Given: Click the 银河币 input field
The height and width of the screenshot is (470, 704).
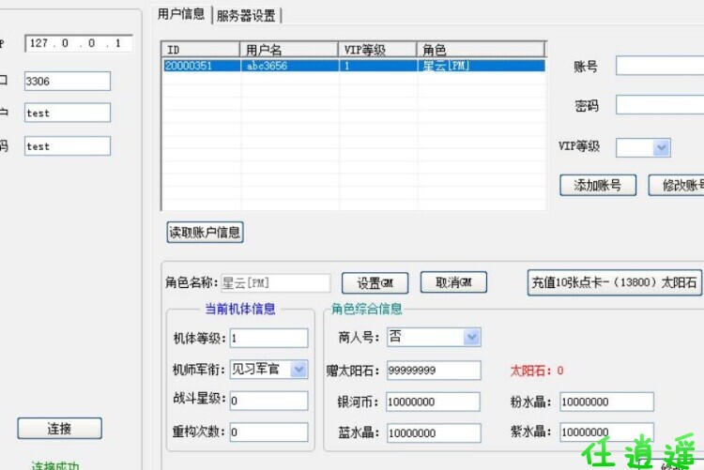Looking at the screenshot, I should [433, 402].
